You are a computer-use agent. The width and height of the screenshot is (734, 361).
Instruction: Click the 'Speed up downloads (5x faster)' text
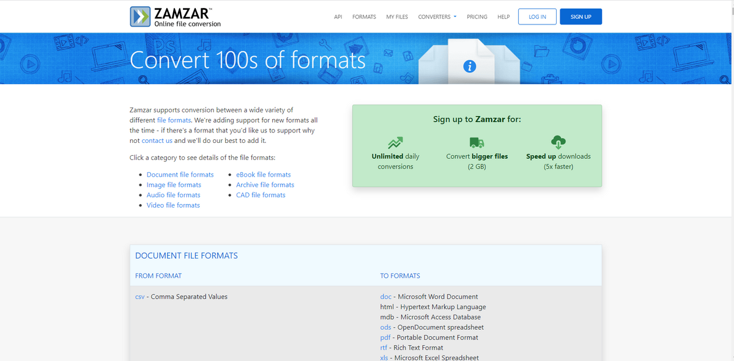[558, 161]
